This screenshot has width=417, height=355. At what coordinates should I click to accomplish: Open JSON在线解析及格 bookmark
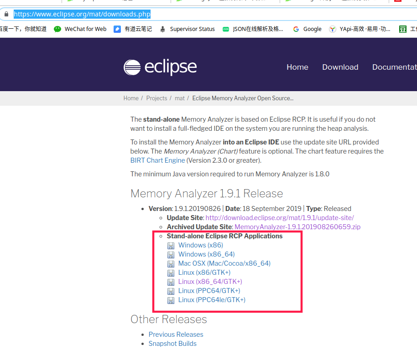253,29
